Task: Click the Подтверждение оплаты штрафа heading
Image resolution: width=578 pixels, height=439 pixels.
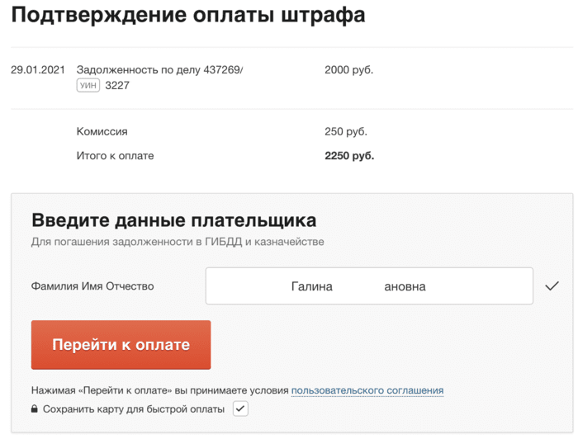Action: [188, 16]
